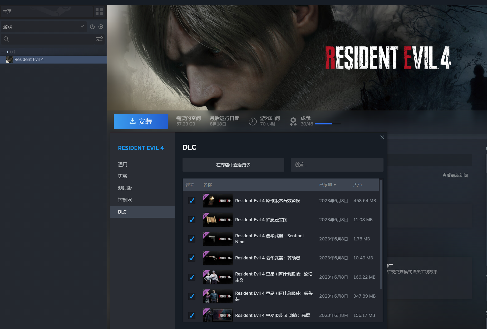Click the 166.22 MB size value
This screenshot has width=487, height=329.
point(365,277)
